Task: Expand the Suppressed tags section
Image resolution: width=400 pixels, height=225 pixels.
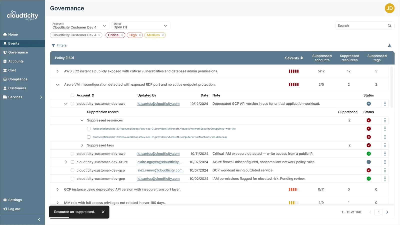Action: click(x=82, y=145)
